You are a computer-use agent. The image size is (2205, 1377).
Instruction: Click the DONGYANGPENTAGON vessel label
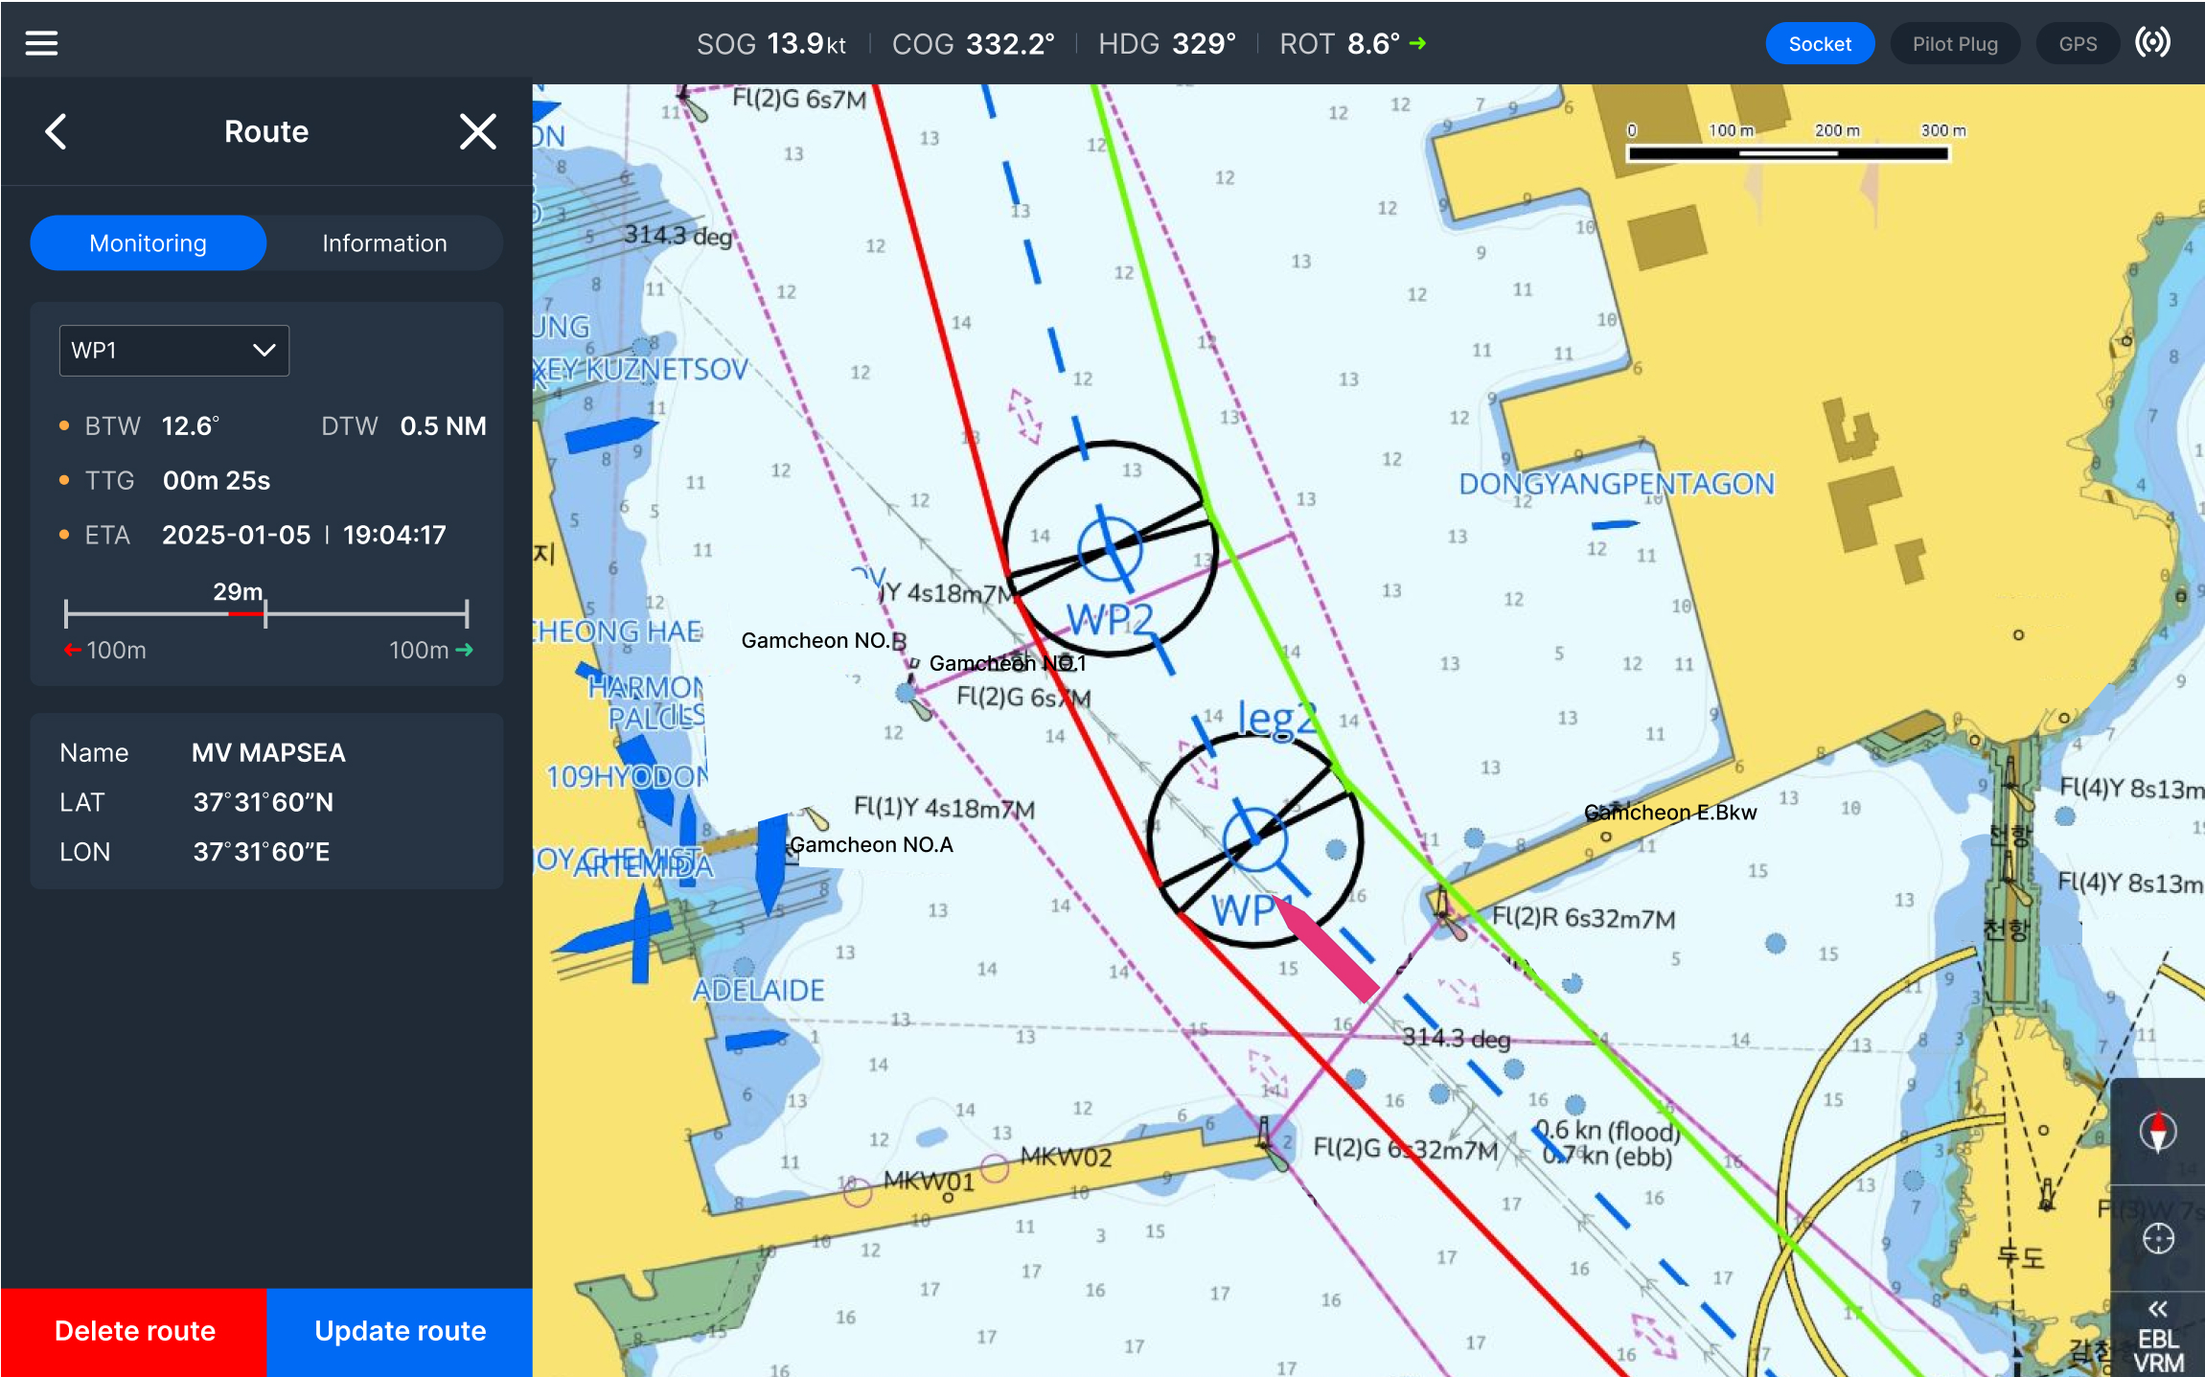point(1617,484)
